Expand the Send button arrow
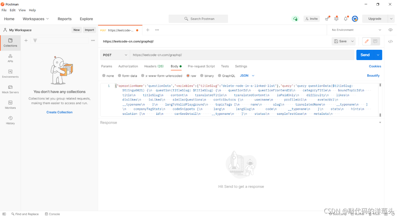 [378, 55]
